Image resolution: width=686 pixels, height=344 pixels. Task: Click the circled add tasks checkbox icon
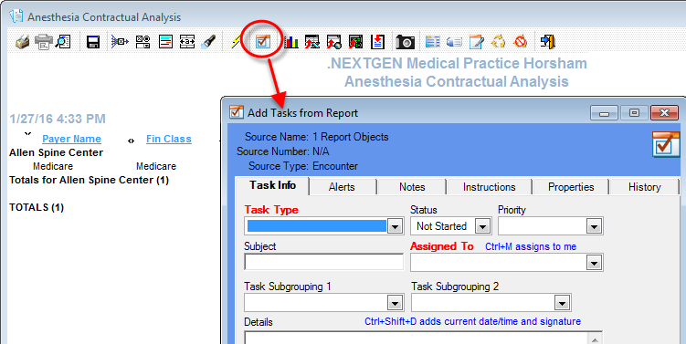tap(263, 42)
